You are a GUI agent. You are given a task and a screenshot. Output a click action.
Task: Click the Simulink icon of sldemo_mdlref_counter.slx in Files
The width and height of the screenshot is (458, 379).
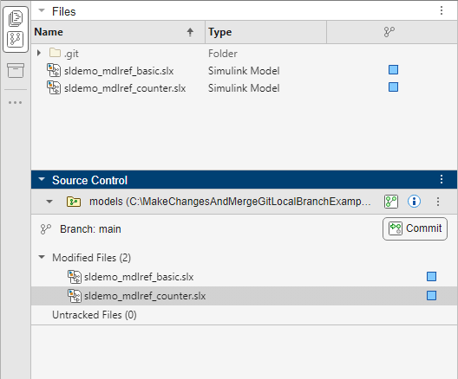click(54, 87)
